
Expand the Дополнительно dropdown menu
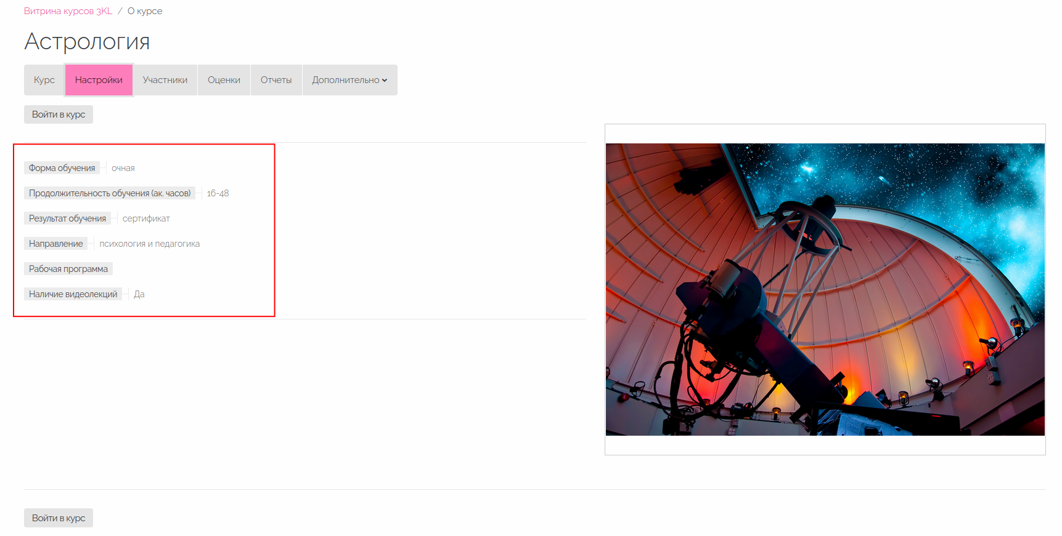pos(349,80)
